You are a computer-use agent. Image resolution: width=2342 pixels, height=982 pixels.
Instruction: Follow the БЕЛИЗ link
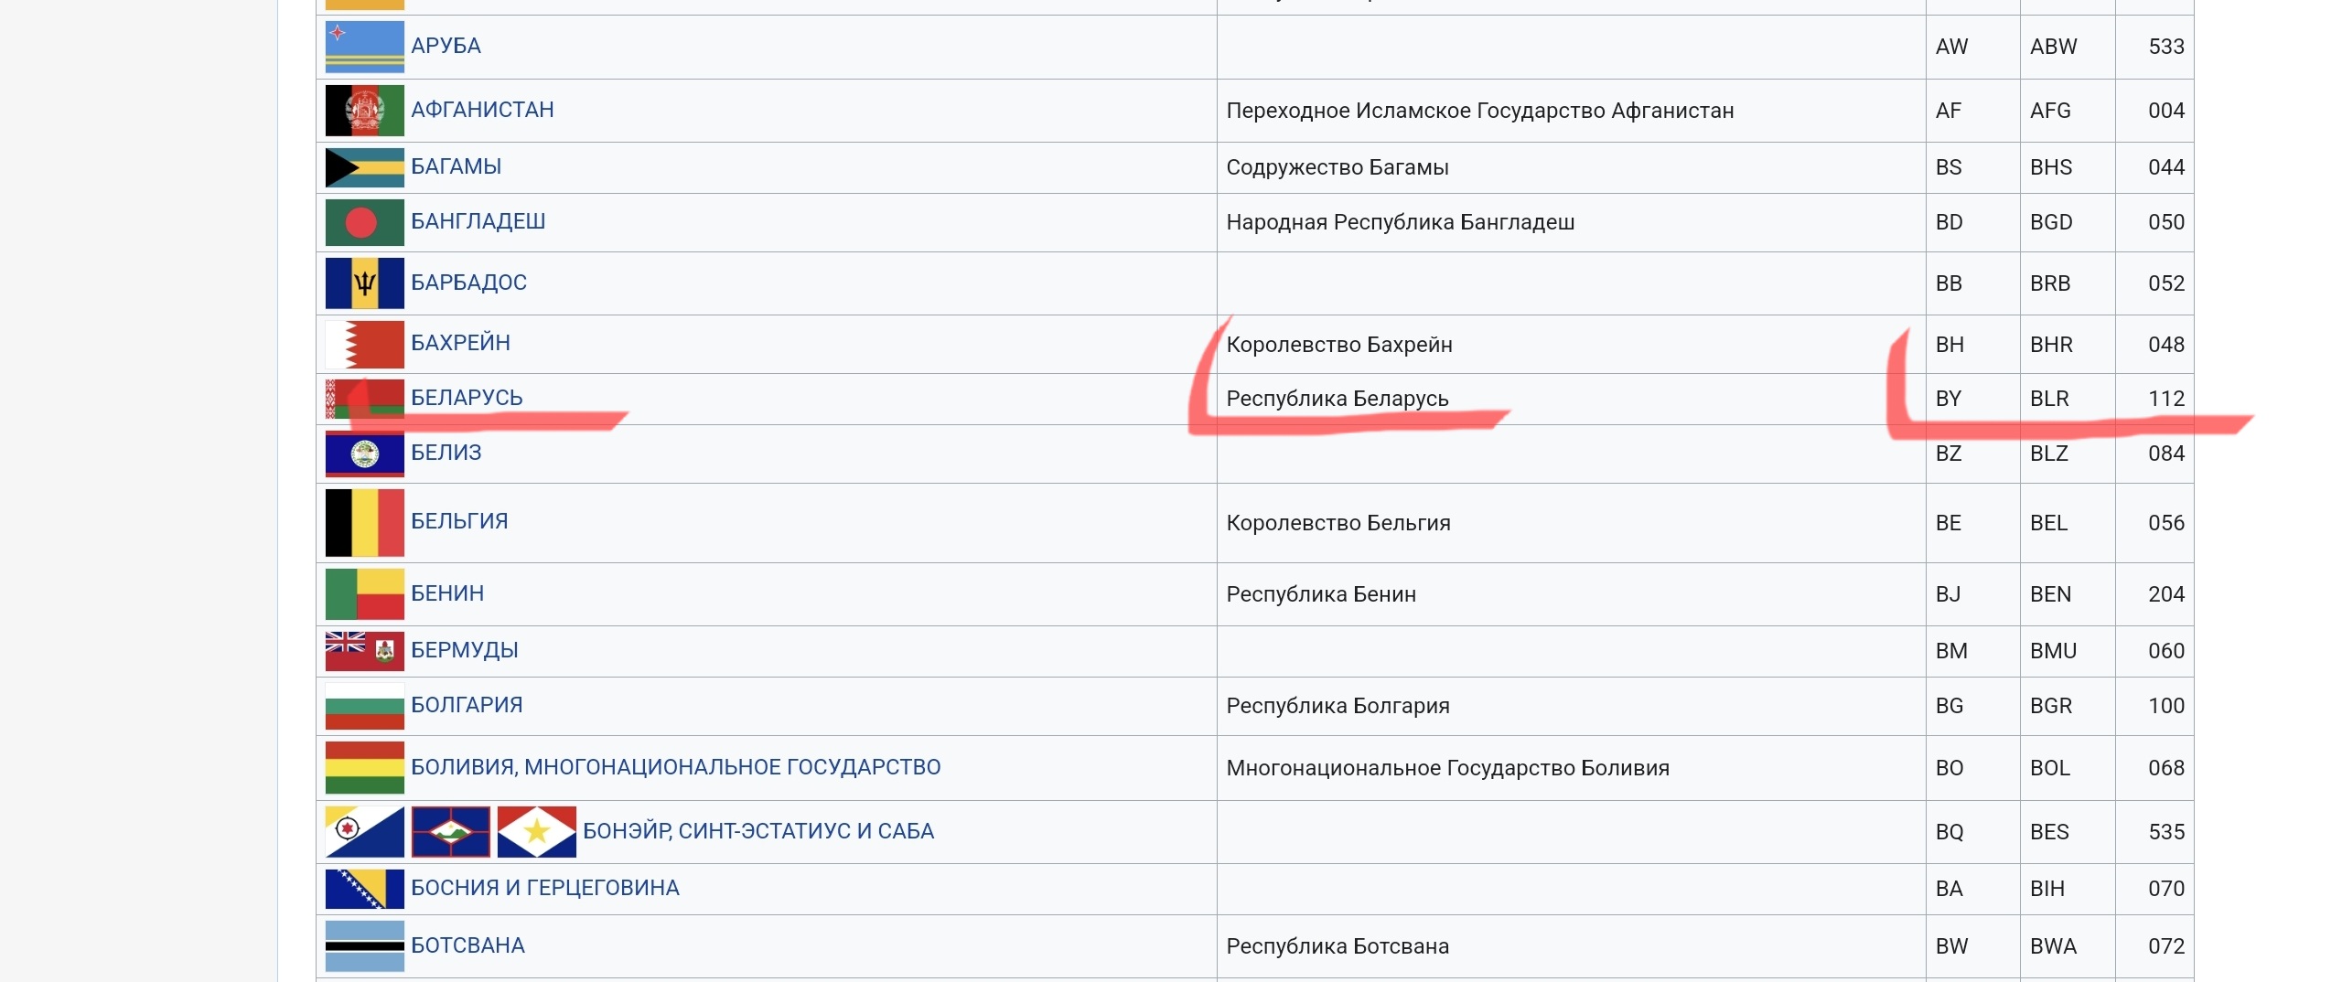click(446, 453)
